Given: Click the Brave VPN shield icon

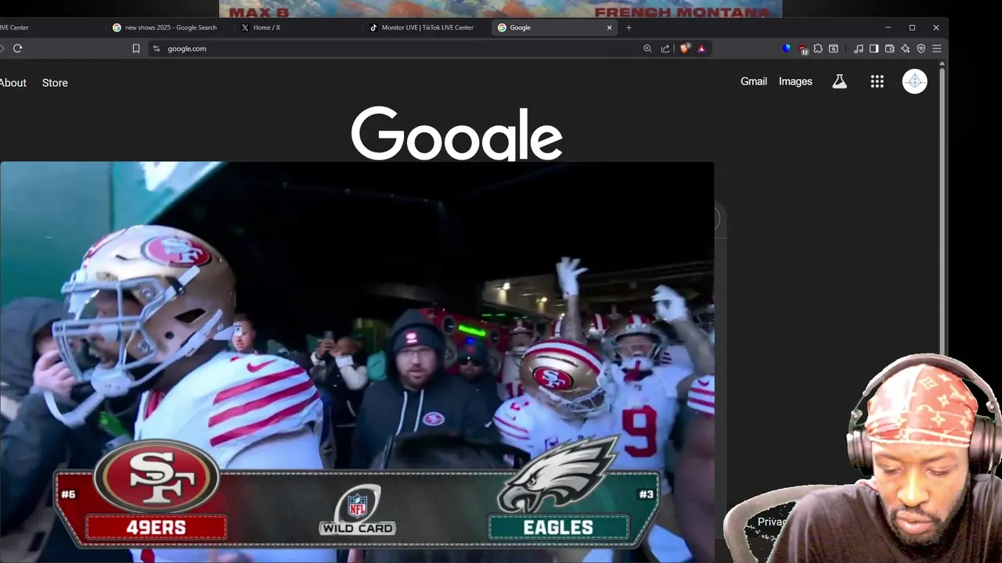Looking at the screenshot, I should pos(921,48).
